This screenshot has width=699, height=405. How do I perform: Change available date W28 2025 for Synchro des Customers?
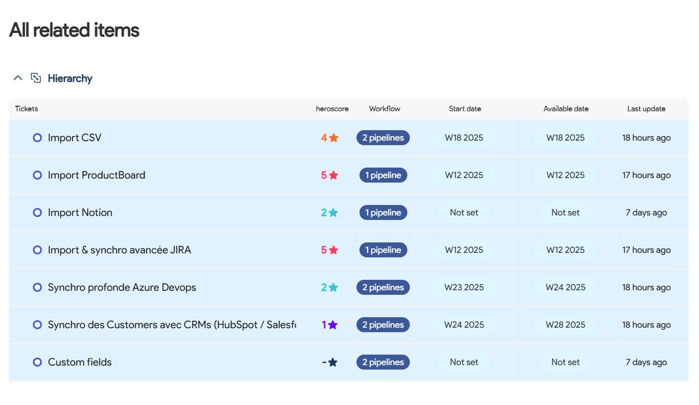click(x=565, y=325)
